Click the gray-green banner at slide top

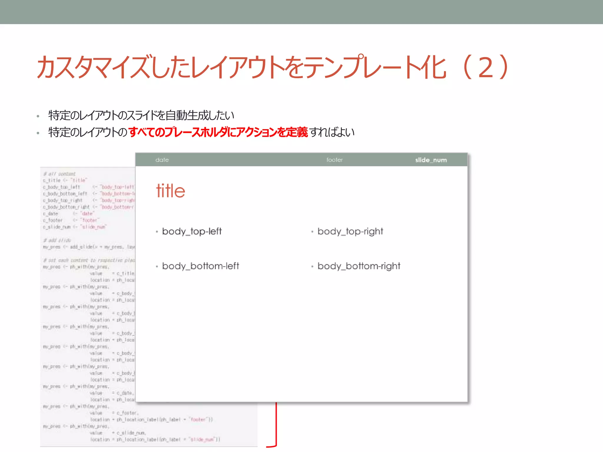(x=301, y=12)
